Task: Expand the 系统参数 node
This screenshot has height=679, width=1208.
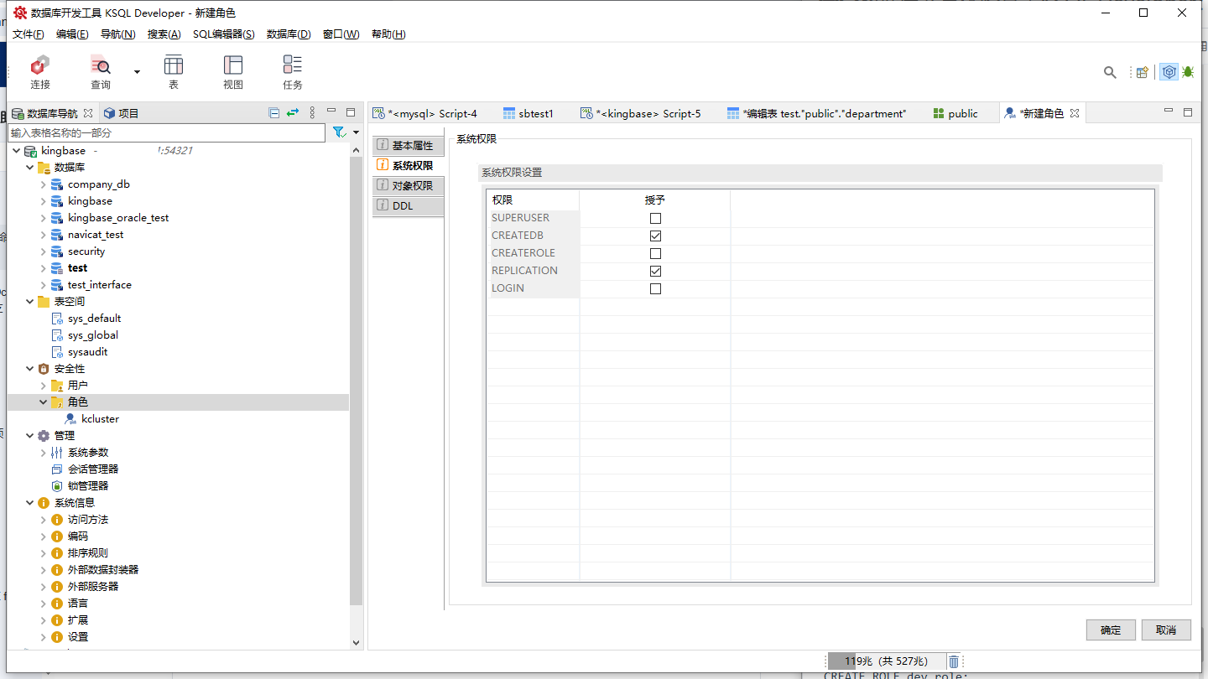Action: (43, 453)
